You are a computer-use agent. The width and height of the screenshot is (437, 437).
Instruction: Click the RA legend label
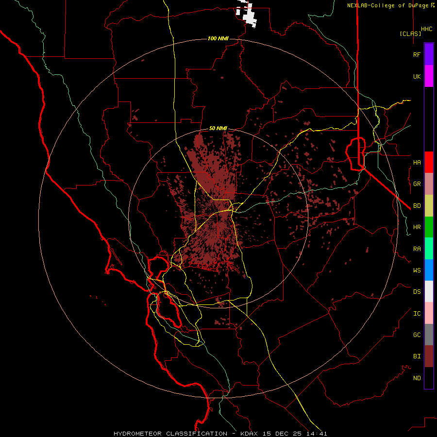(417, 249)
